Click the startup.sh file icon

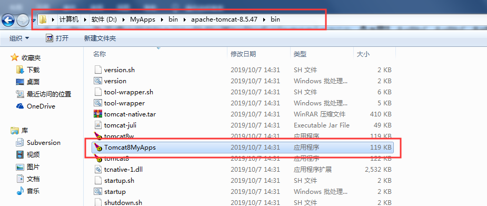(98, 181)
